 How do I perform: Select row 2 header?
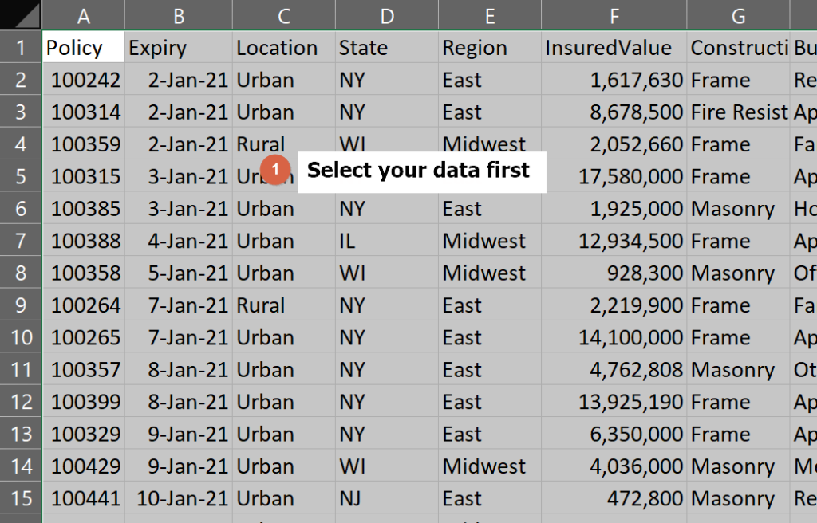(21, 79)
